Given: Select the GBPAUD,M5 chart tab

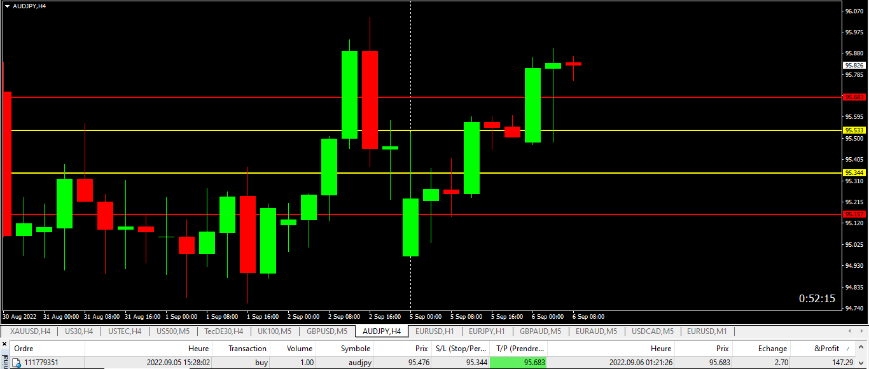Looking at the screenshot, I should coord(540,331).
